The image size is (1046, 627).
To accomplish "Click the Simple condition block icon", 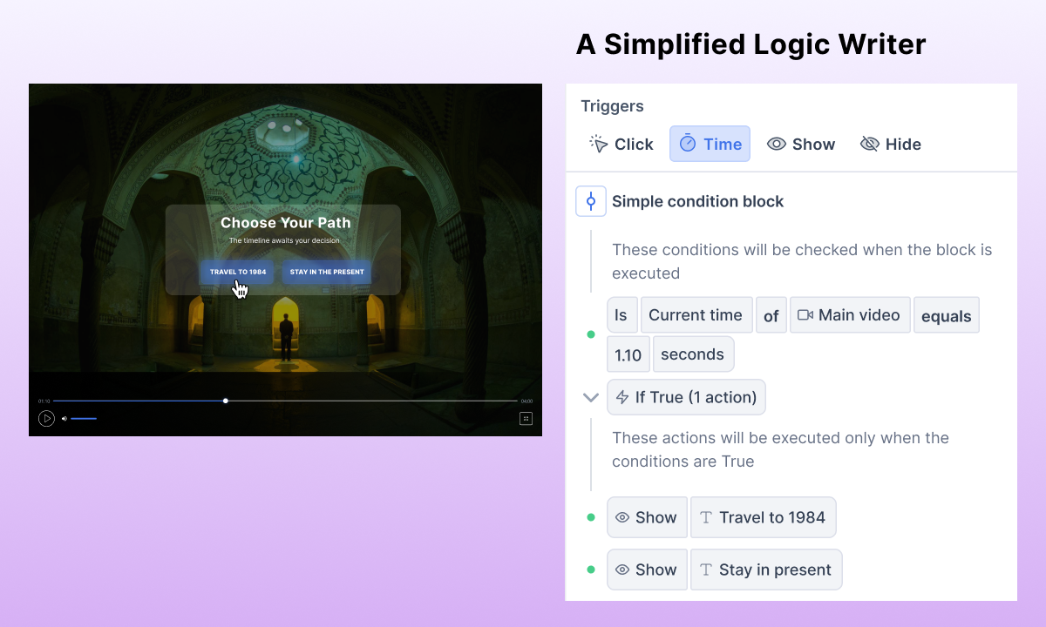I will pyautogui.click(x=590, y=201).
